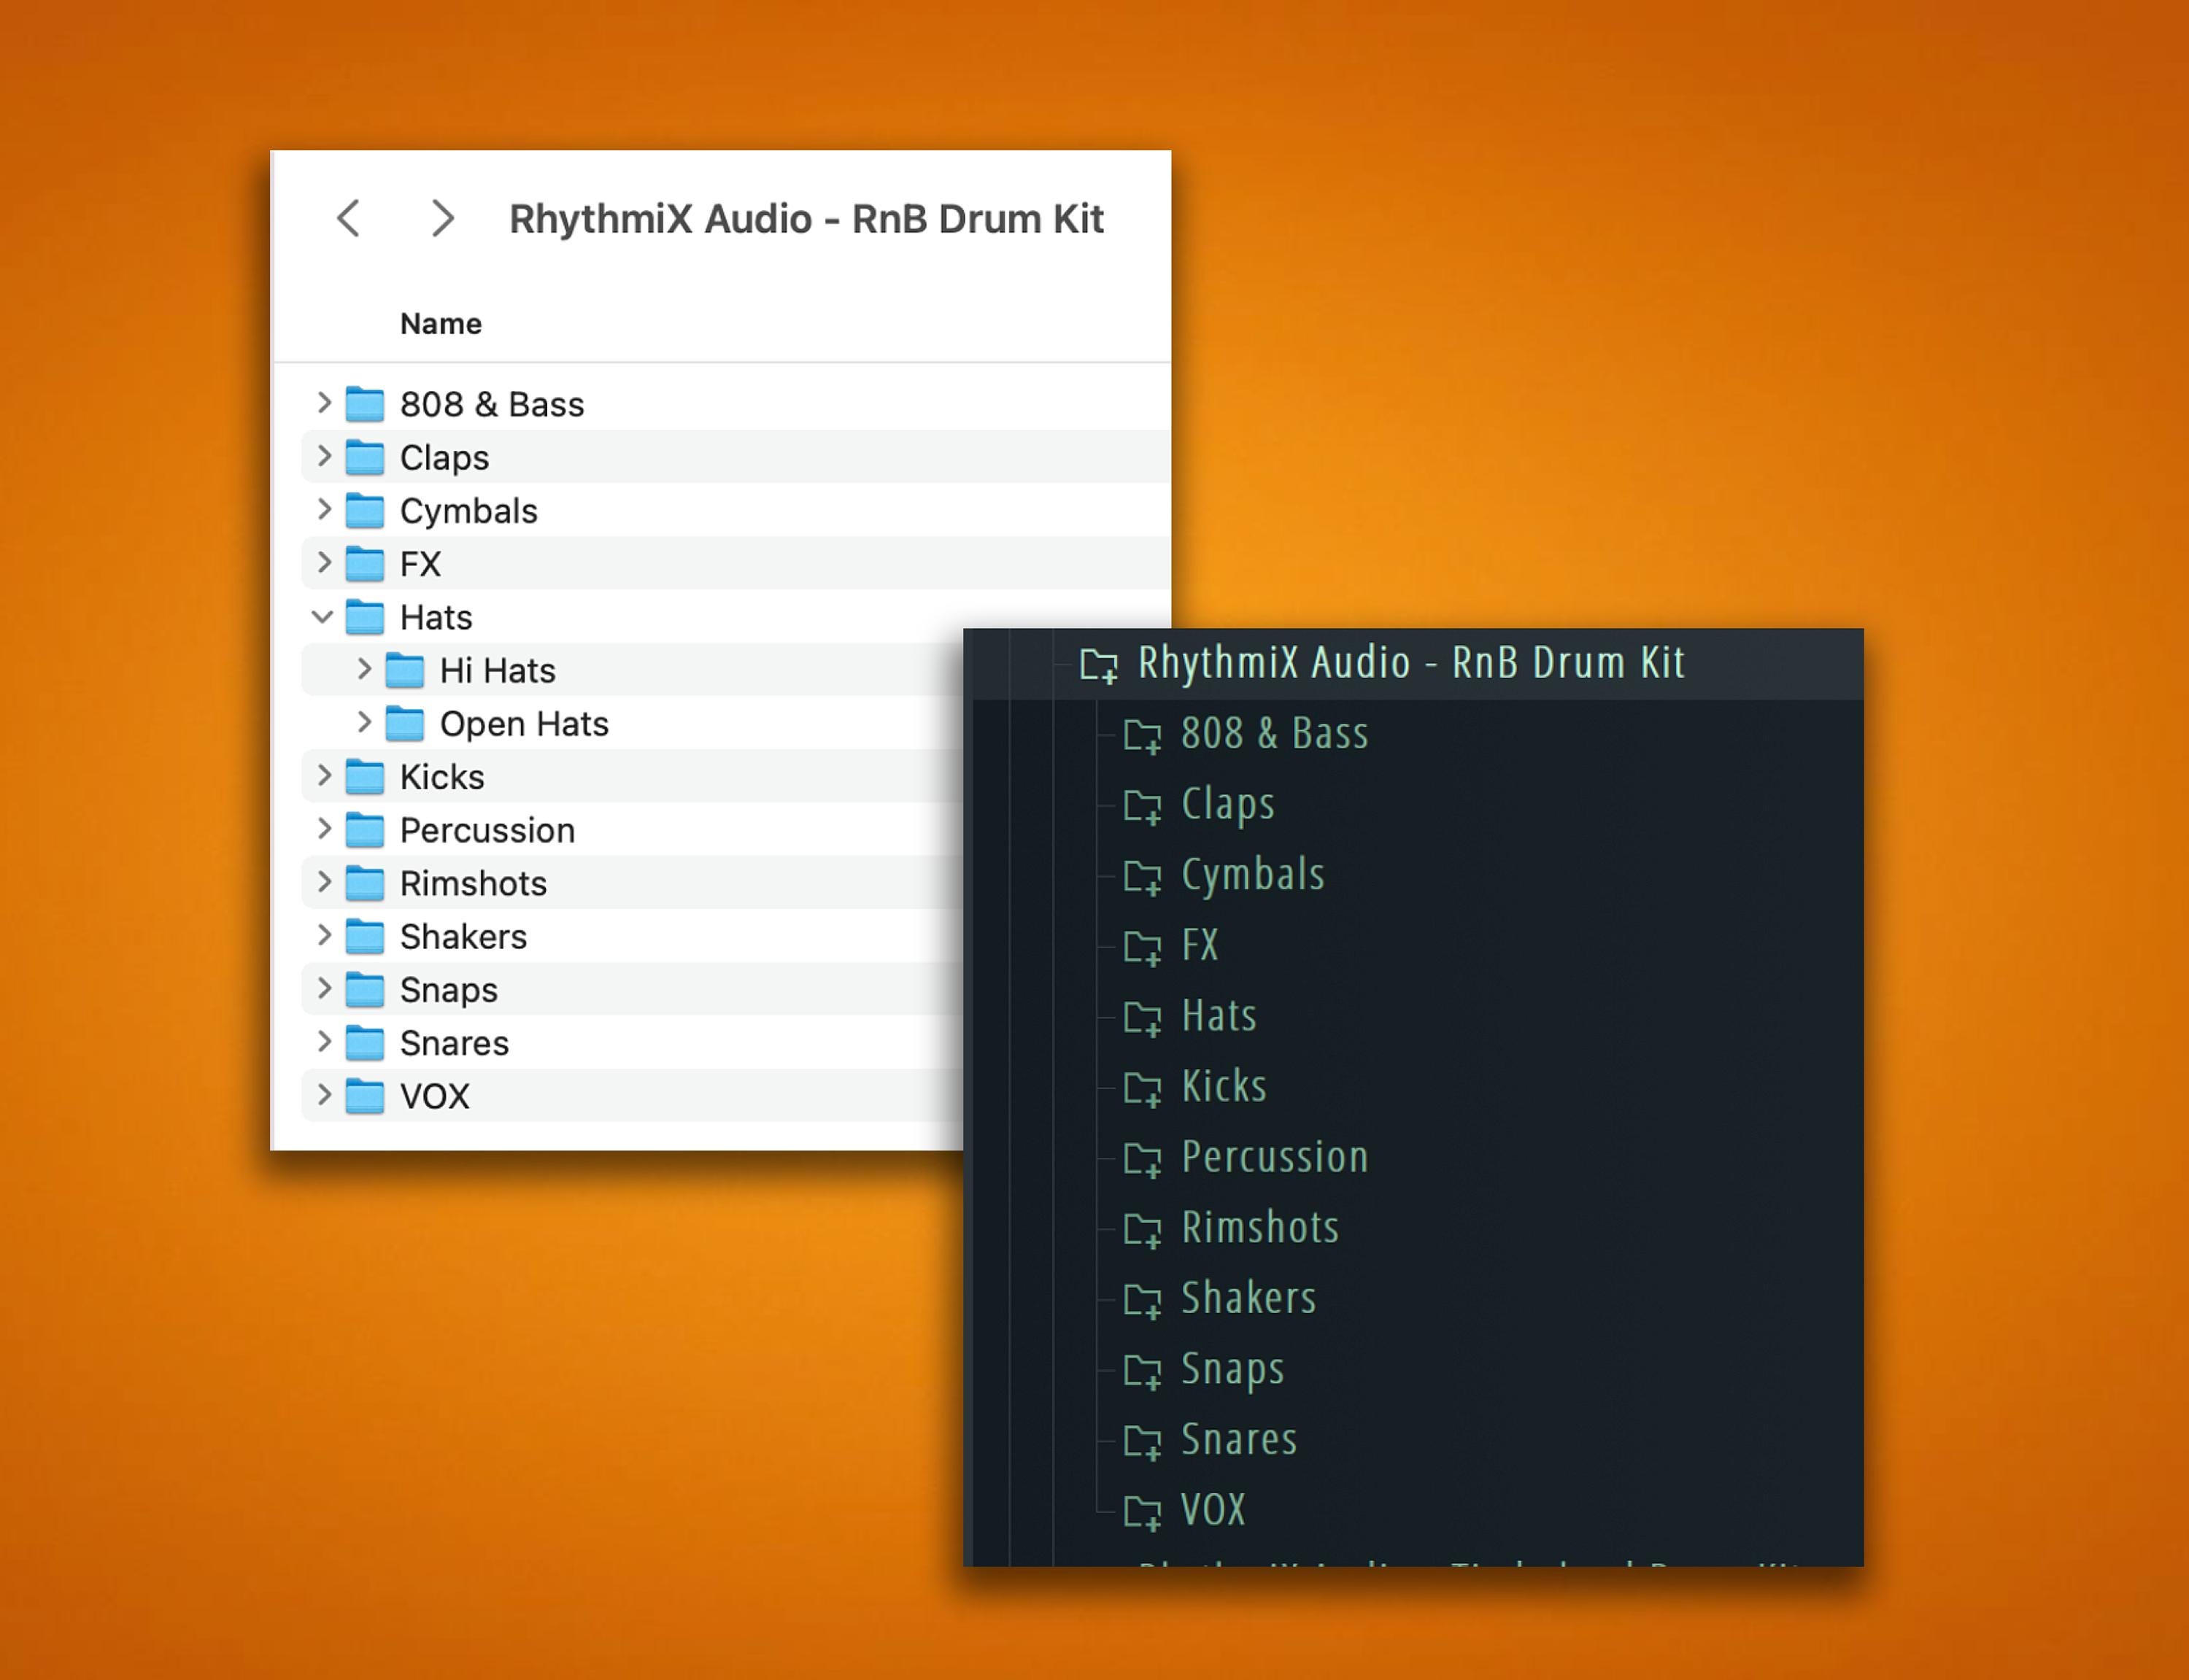Select the FX row text in Finder
This screenshot has height=1680, width=2189.
420,564
